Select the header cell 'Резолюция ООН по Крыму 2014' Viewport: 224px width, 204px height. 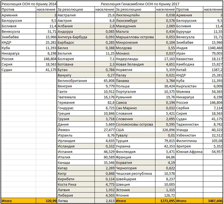(x=29, y=4)
